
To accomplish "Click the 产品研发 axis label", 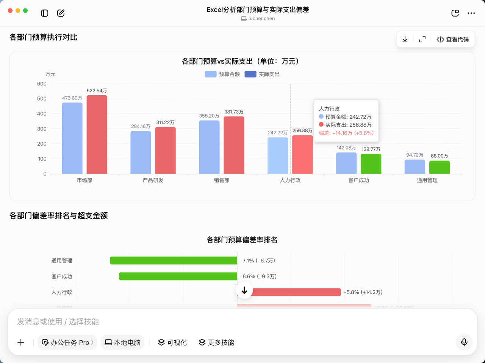I will [153, 180].
